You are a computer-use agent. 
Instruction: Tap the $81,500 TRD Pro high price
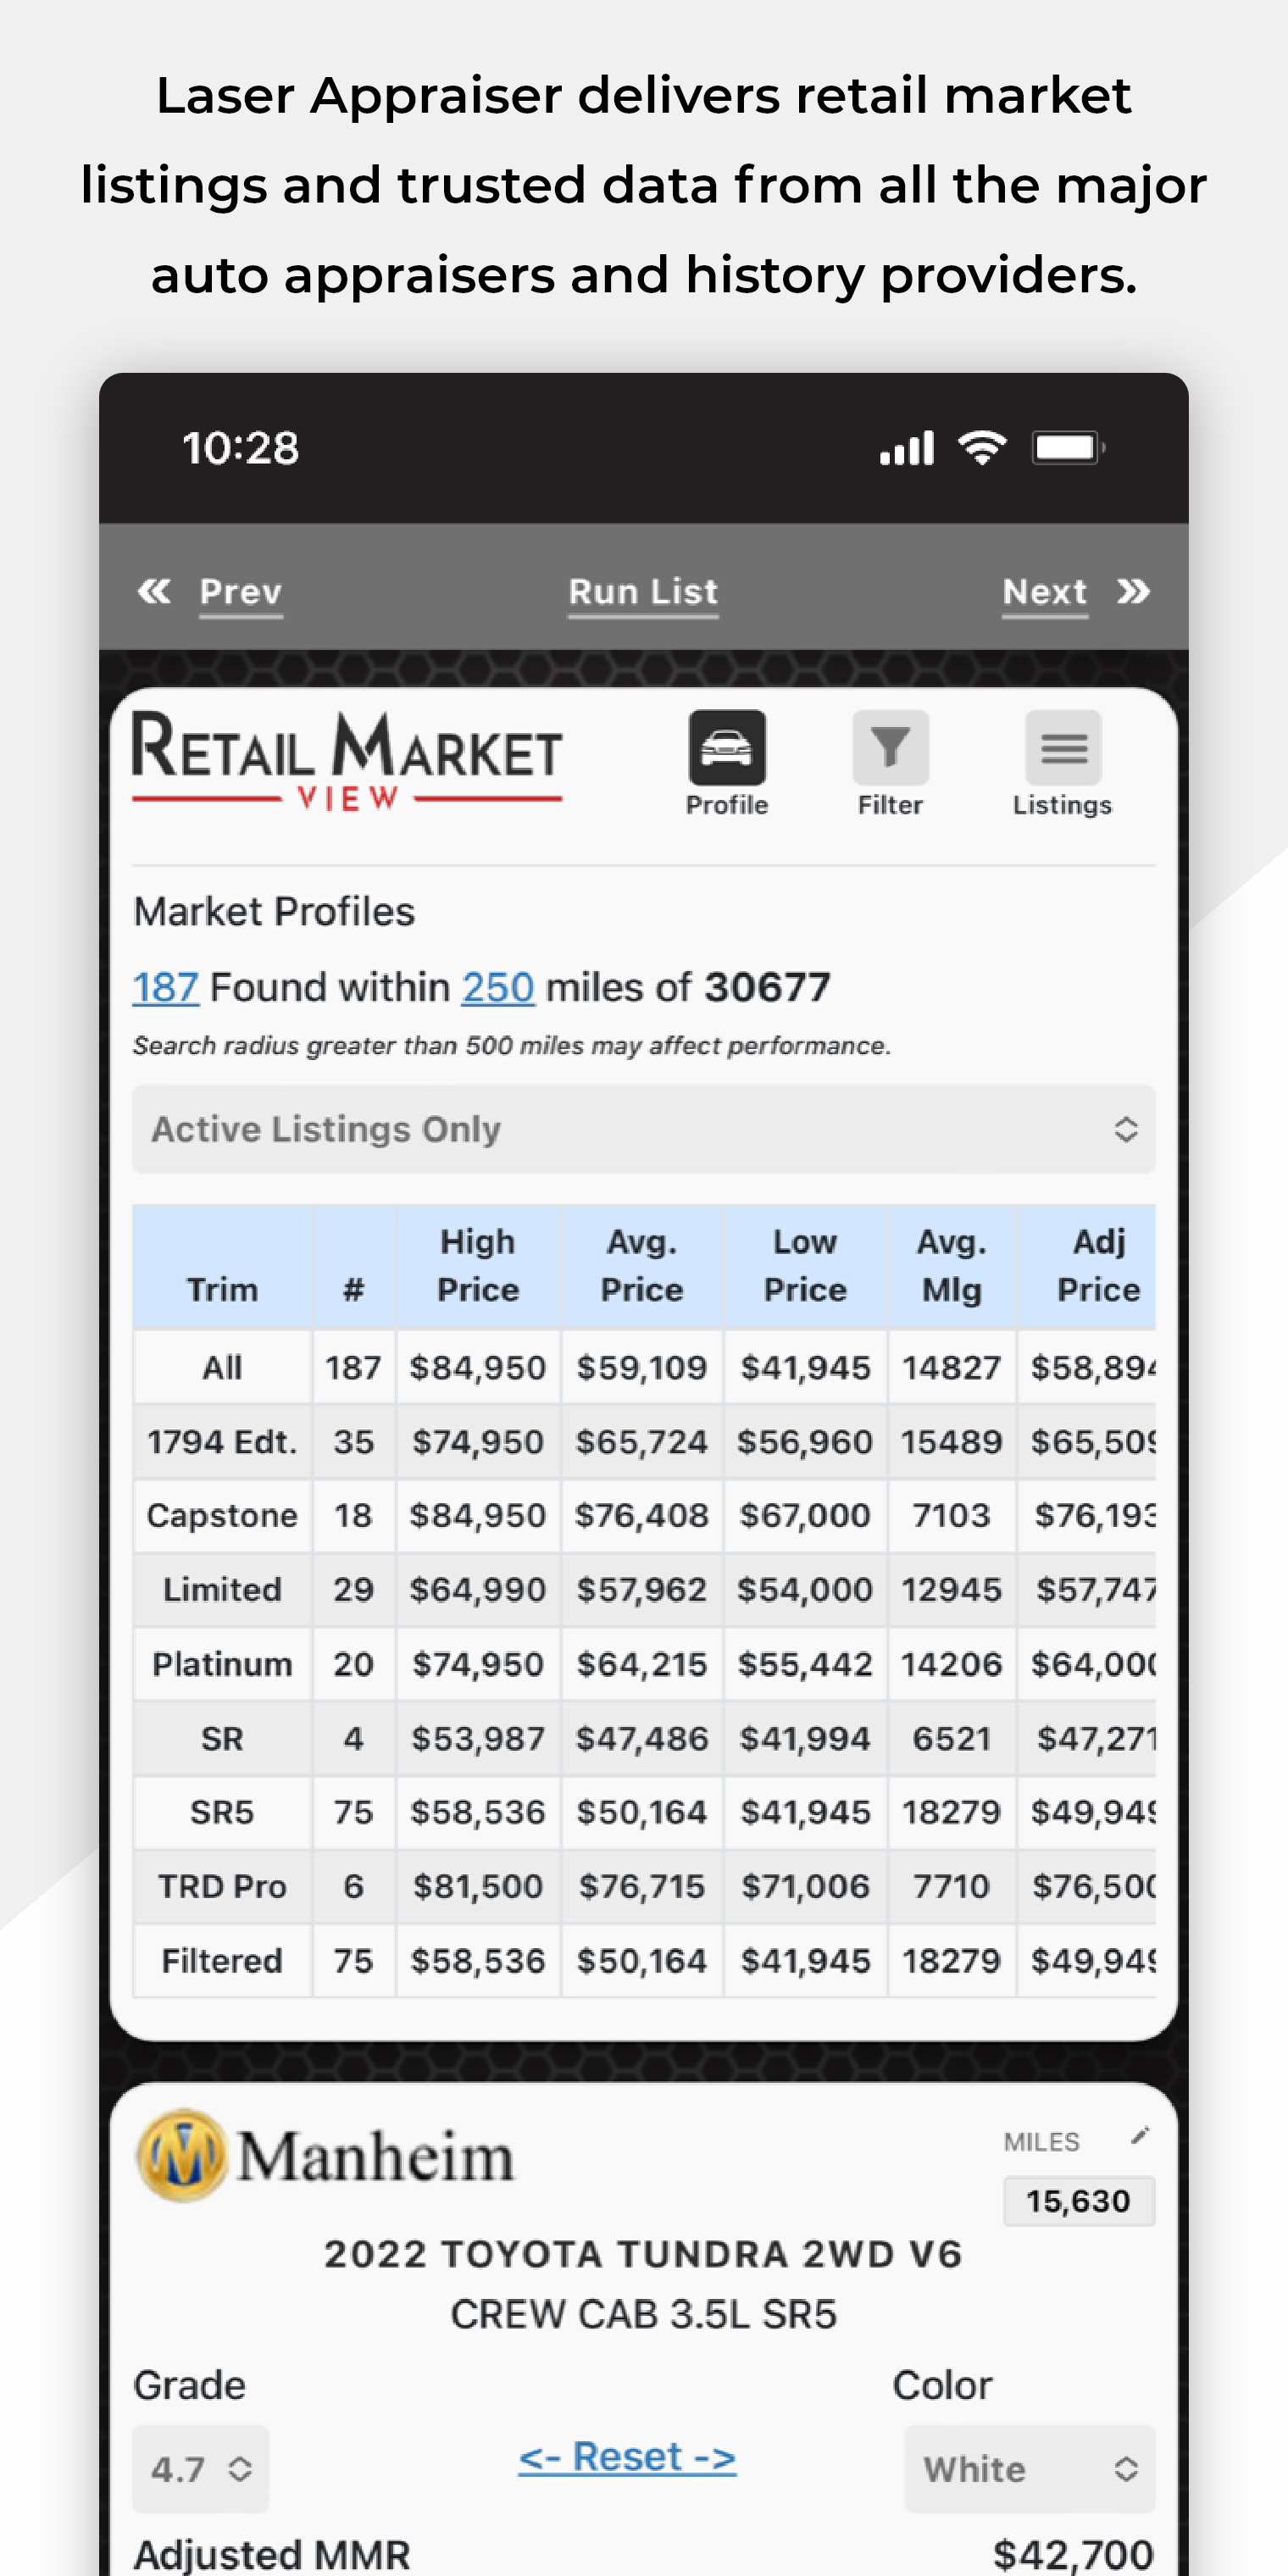coord(478,1886)
